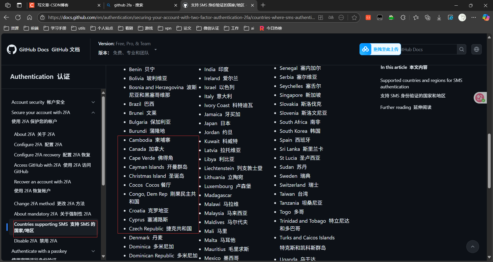Image resolution: width=493 pixels, height=262 pixels.
Task: Click the Search GitHub Docs input field
Action: (x=429, y=49)
